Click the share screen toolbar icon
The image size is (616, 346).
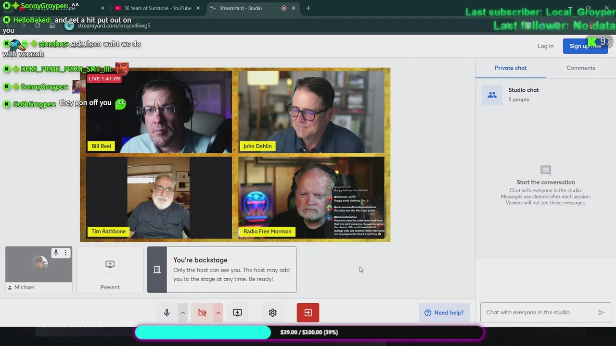click(237, 313)
